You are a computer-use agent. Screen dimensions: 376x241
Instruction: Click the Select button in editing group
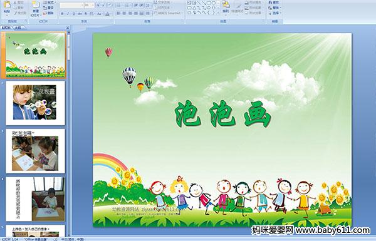(x=274, y=13)
